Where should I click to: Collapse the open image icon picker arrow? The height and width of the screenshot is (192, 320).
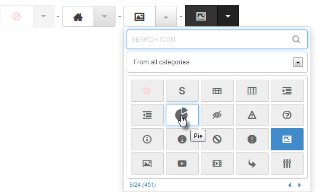click(x=166, y=16)
